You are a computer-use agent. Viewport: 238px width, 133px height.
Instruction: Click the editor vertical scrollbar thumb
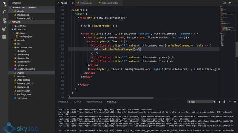[x=237, y=49]
